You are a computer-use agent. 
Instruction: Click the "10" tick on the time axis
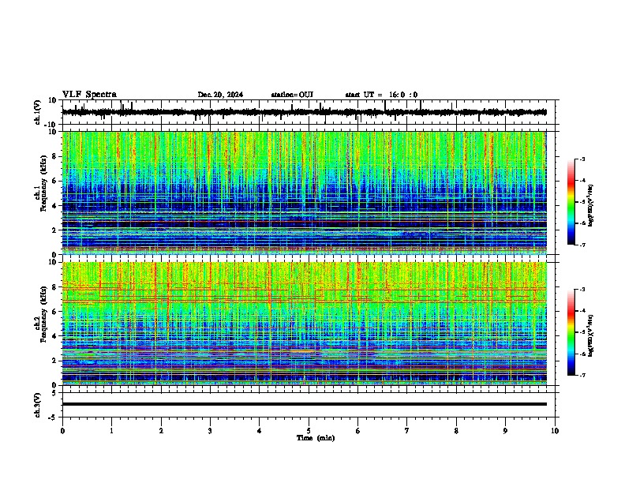555,431
